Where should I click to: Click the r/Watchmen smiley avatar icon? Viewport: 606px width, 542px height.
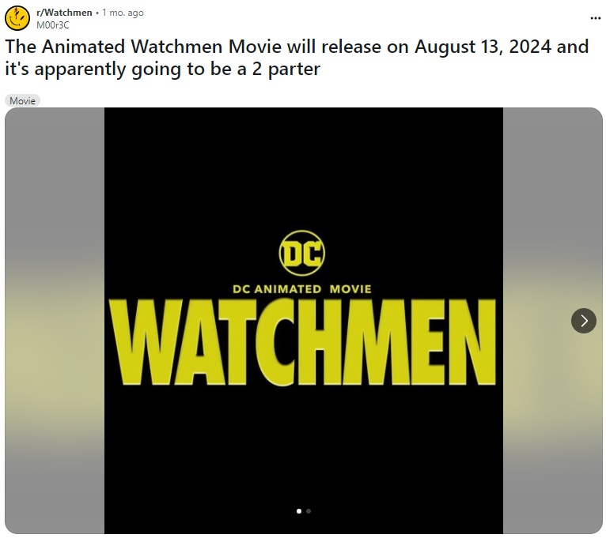click(17, 18)
